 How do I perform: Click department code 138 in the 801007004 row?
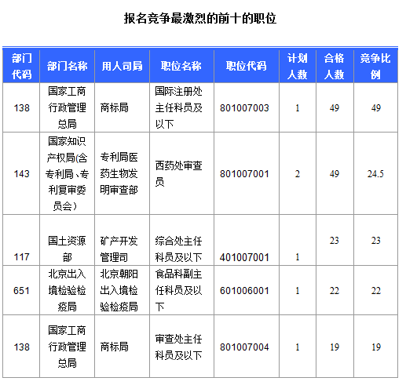click(21, 347)
